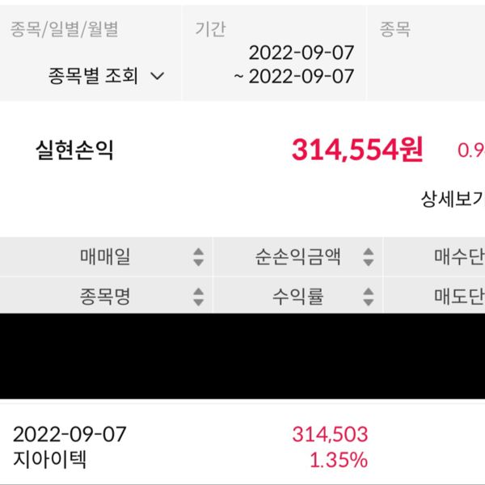Tap the 314,554원 realized profit total
485x485 pixels.
pyautogui.click(x=357, y=150)
